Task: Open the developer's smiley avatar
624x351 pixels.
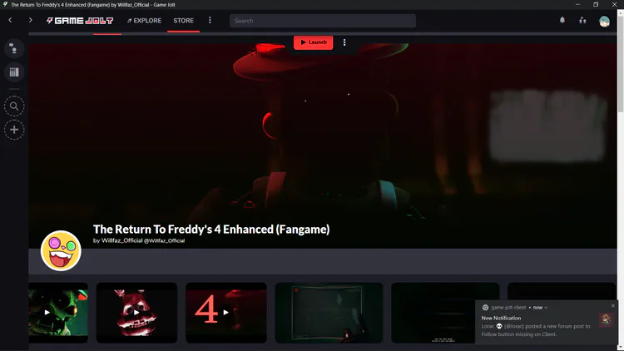Action: tap(61, 250)
